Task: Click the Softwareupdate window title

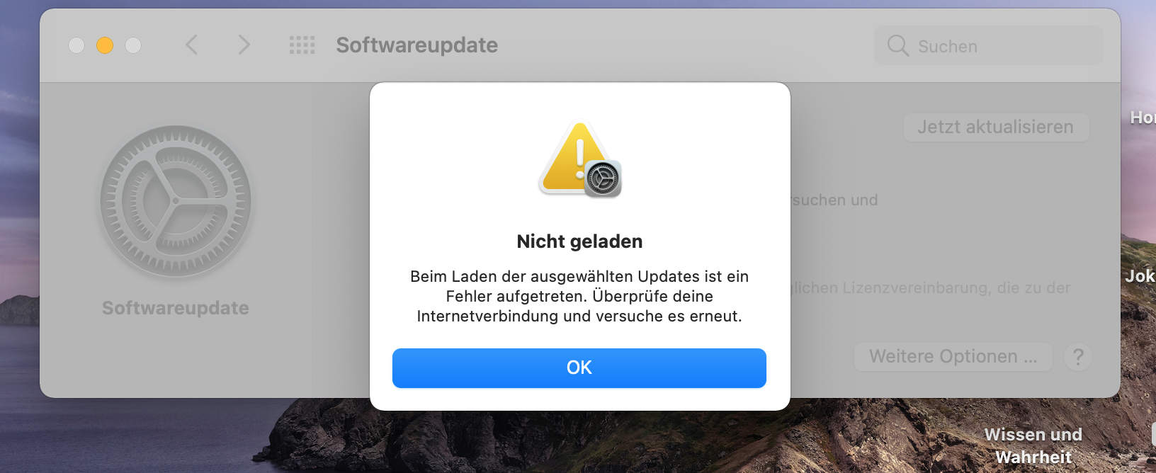Action: pyautogui.click(x=416, y=45)
